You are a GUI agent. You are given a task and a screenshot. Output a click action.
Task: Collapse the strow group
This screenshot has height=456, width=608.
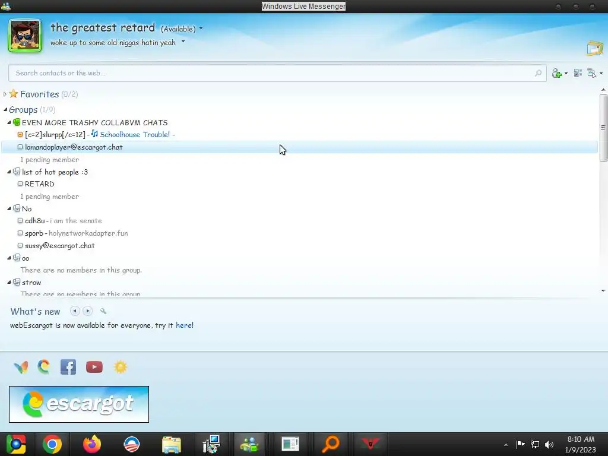click(x=9, y=282)
